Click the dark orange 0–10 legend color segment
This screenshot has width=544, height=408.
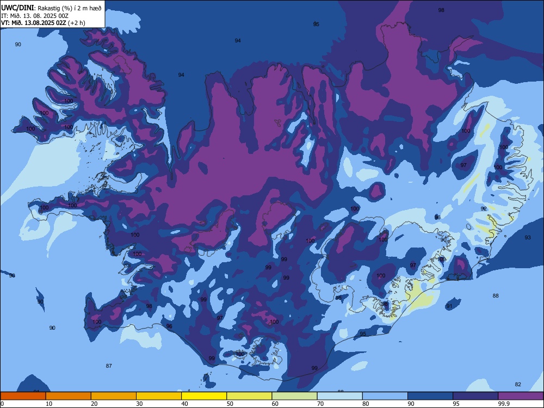tap(23, 396)
